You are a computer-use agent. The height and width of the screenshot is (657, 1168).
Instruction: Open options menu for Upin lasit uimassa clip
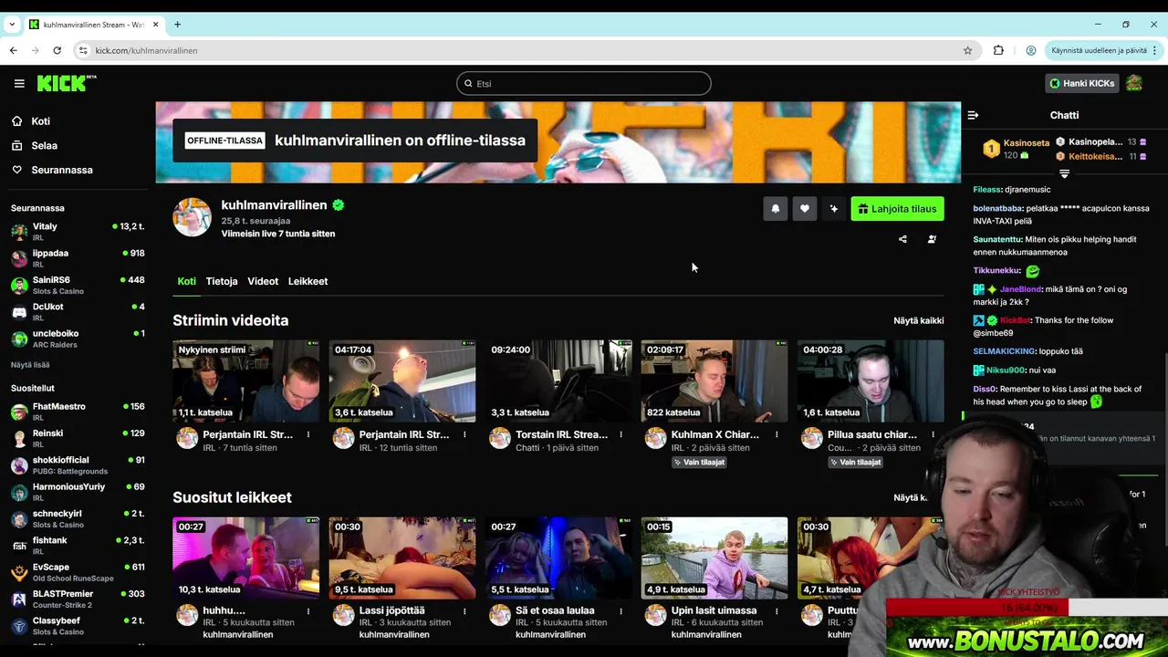tap(777, 611)
